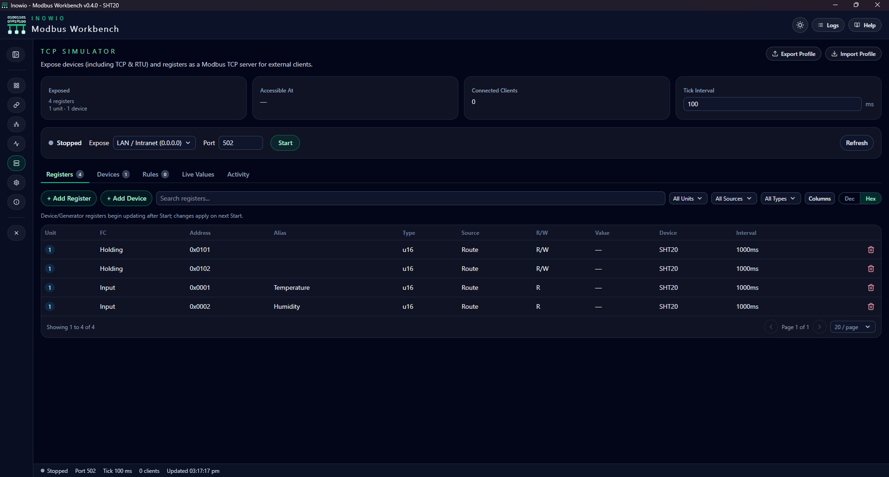889x477 pixels.
Task: Delete the 0x0102 Holding register row
Action: pos(870,269)
